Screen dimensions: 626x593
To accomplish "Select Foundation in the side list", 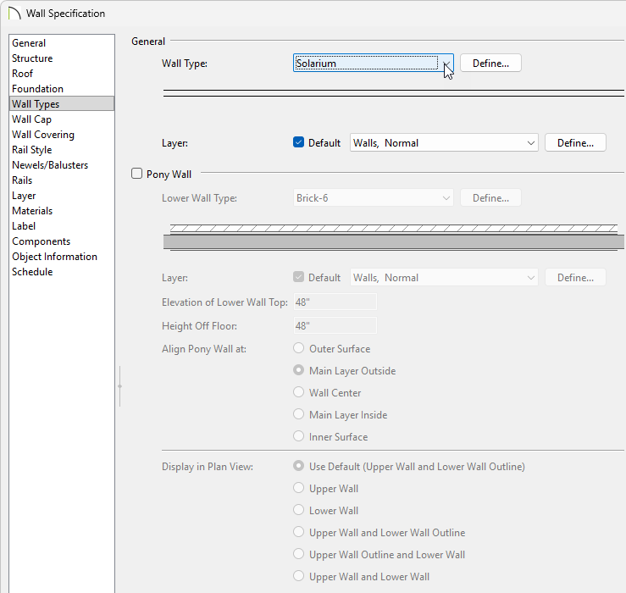I will click(37, 89).
